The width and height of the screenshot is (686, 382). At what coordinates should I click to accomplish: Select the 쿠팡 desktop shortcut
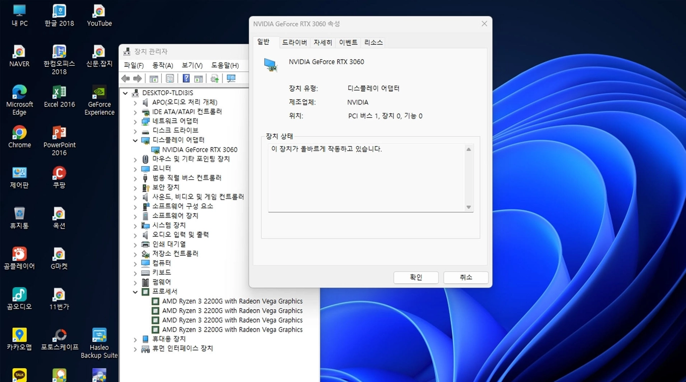(x=59, y=177)
